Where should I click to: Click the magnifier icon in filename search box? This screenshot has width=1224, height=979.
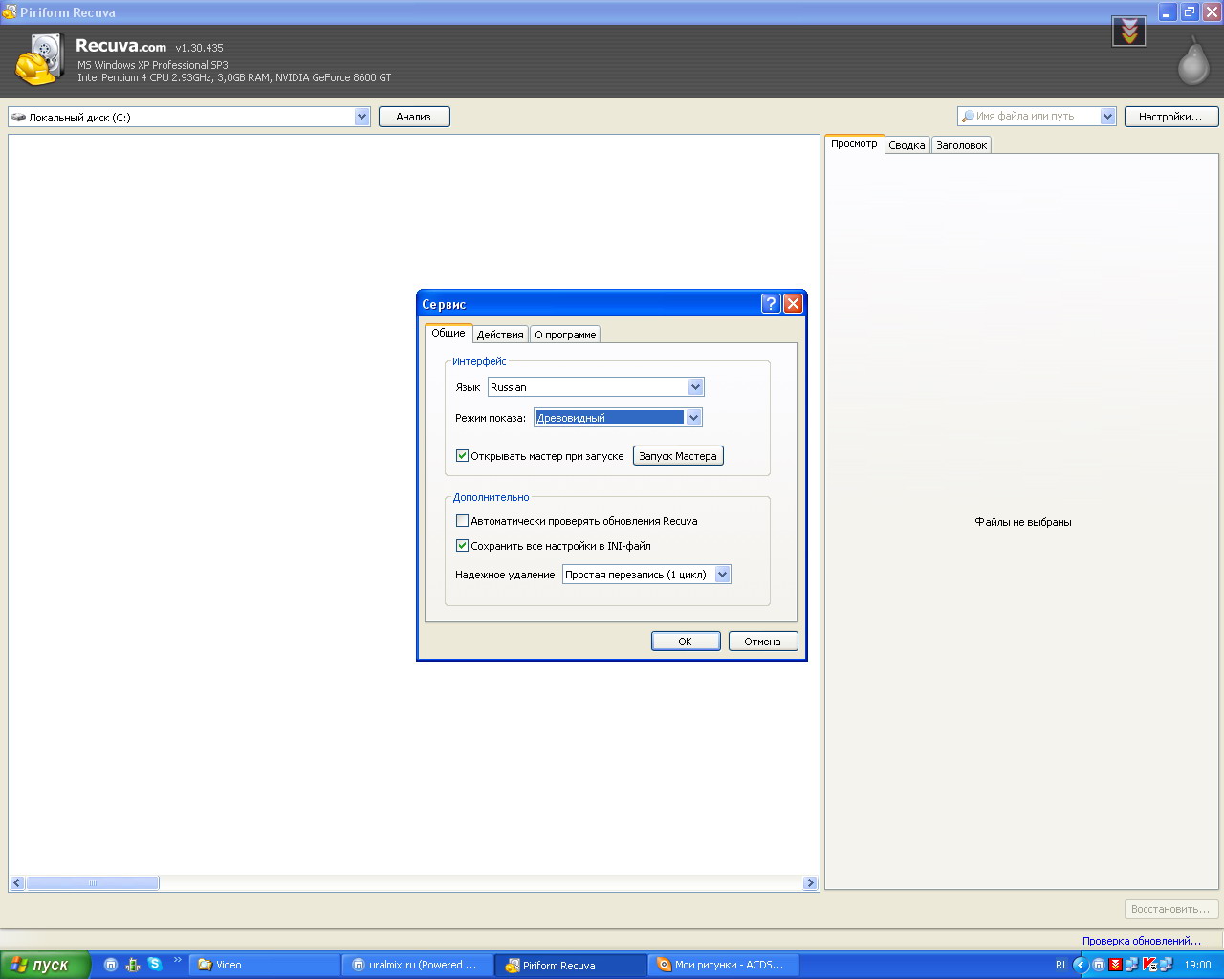pos(967,117)
